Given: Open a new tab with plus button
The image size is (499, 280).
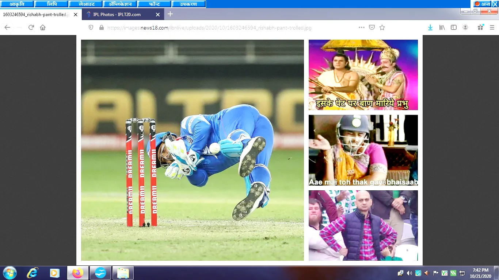Looking at the screenshot, I should click(x=170, y=14).
